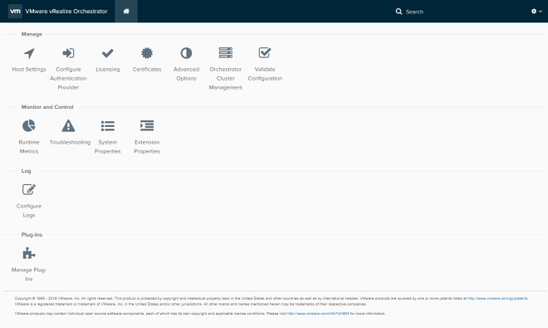Viewport: 548px width, 328px height.
Task: Click the Plug-Ins section heading
Action: coord(32,235)
